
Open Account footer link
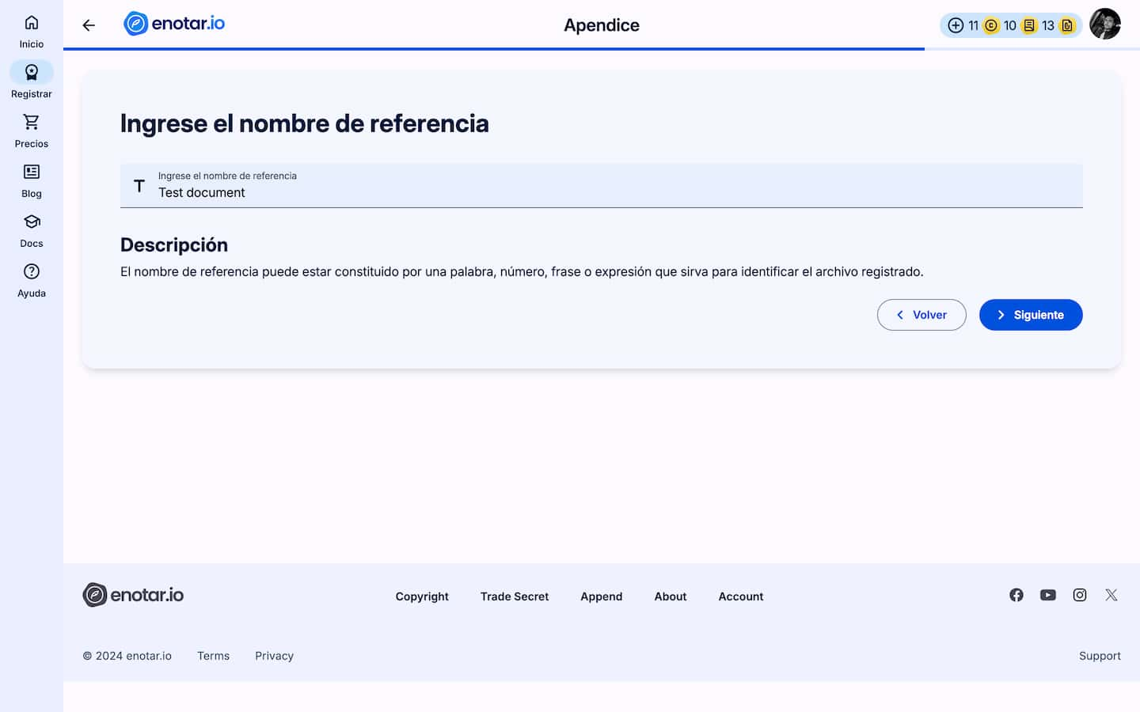tap(741, 596)
